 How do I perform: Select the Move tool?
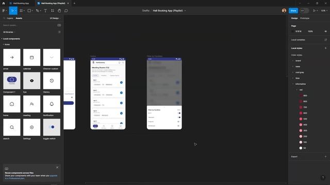(12, 11)
